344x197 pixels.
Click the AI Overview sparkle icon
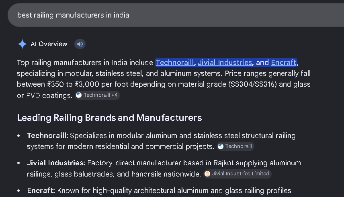[x=22, y=44]
